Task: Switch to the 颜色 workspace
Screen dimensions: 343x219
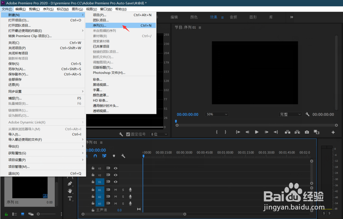Action: [x=194, y=17]
